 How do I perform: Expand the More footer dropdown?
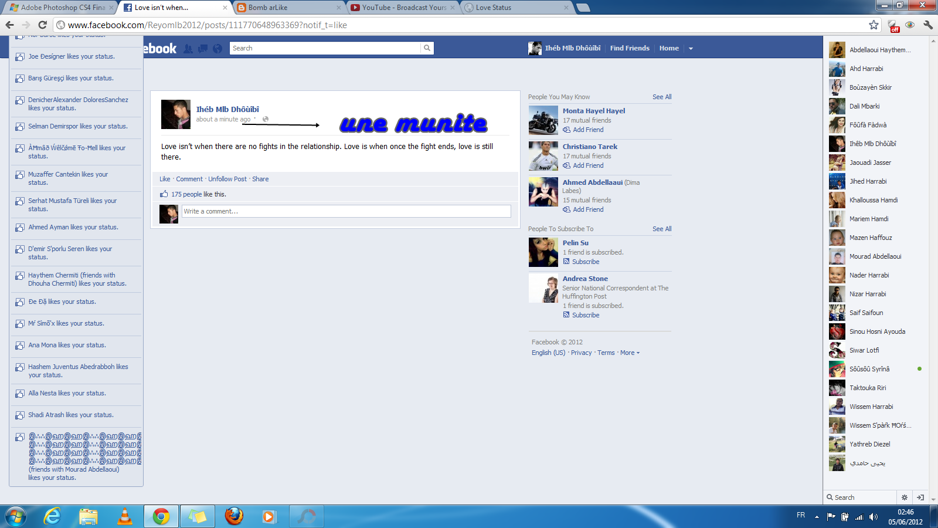click(630, 353)
